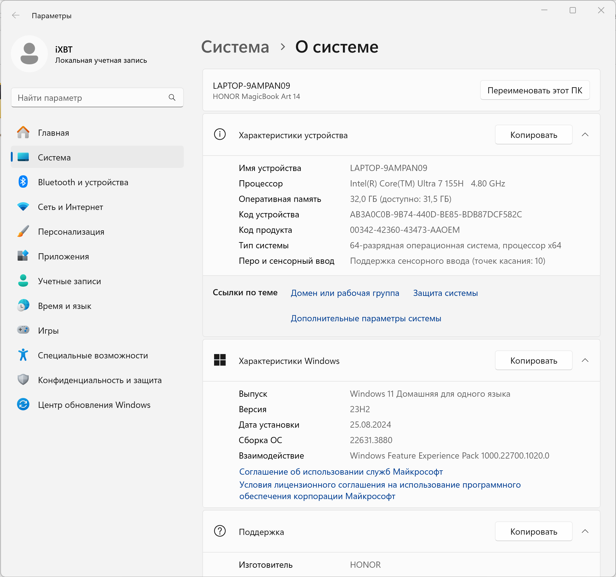Screen dimensions: 616x577
Task: Click the Games controller icon
Action: (x=23, y=330)
